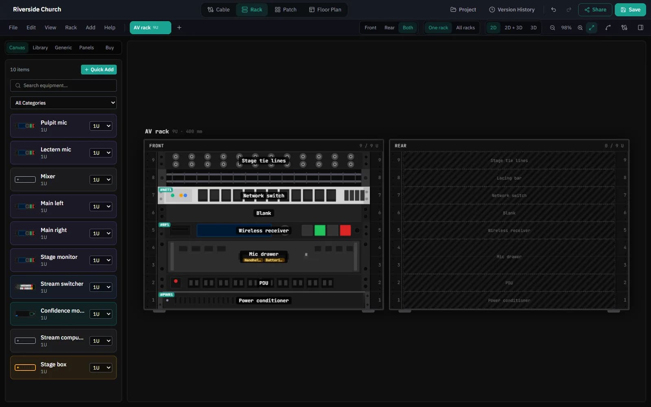Click the zoom out magnifier icon
651x407 pixels.
(x=552, y=28)
